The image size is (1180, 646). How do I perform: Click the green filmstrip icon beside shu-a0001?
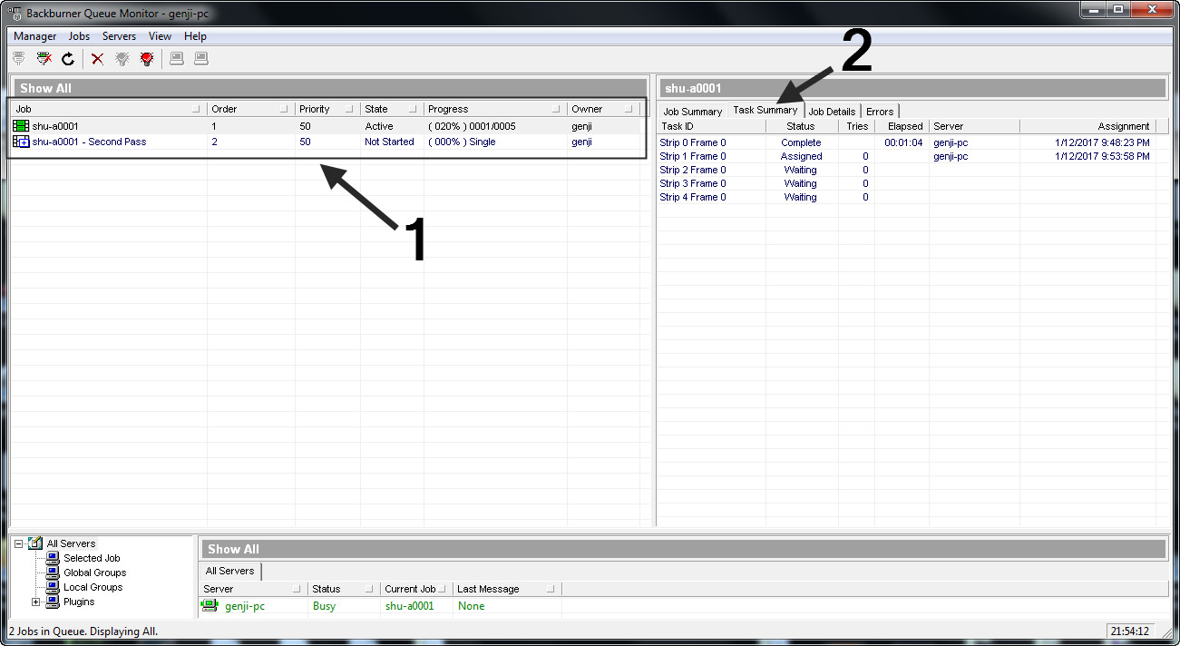tap(21, 127)
